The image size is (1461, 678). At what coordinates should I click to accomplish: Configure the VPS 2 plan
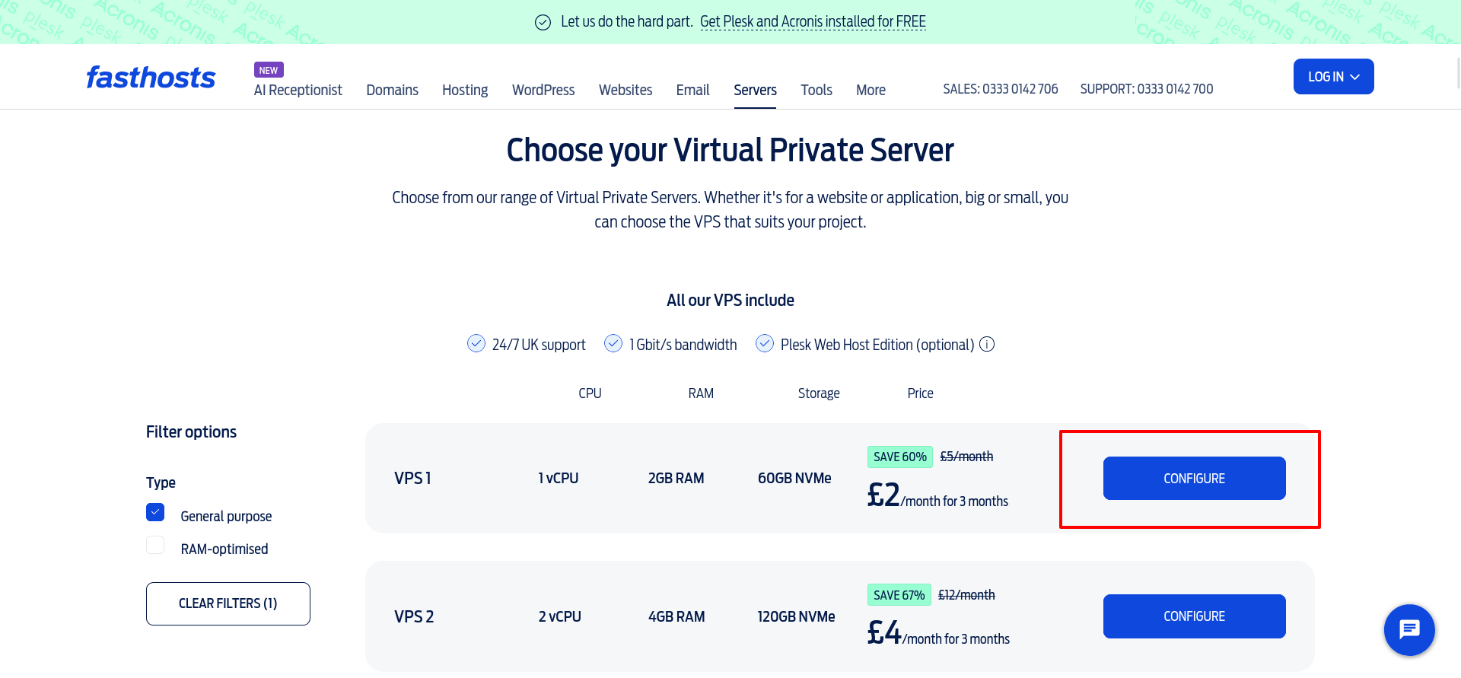tap(1195, 616)
